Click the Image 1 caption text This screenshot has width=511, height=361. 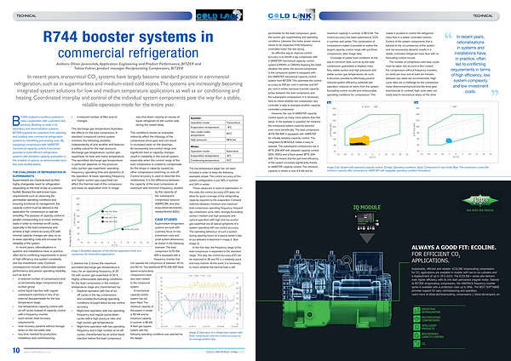tap(106, 253)
